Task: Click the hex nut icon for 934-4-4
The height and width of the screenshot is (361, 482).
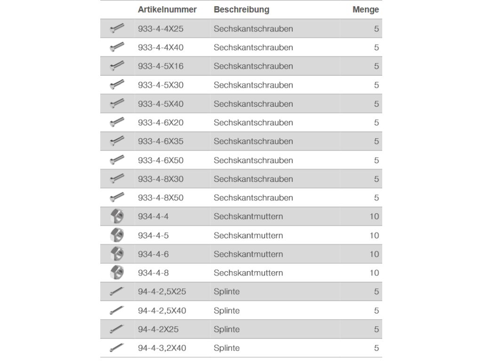Action: (117, 216)
